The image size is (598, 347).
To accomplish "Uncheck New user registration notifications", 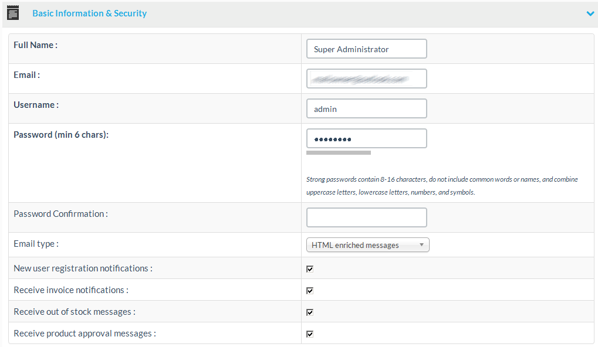I will pos(310,269).
